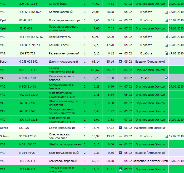Click Брызговик передний description
184x173 pixels.
tap(63, 161)
